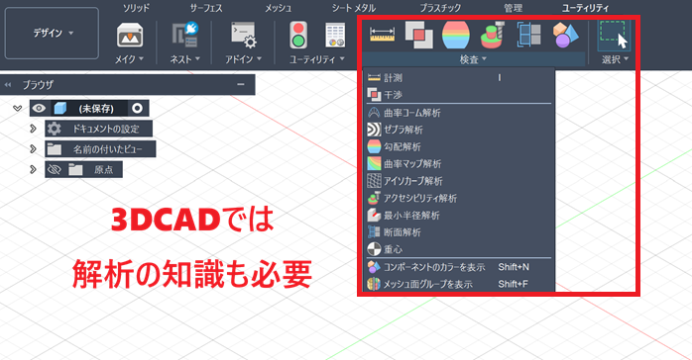Collapse browser panel using double-arrow icon
The height and width of the screenshot is (360, 692).
[8, 84]
